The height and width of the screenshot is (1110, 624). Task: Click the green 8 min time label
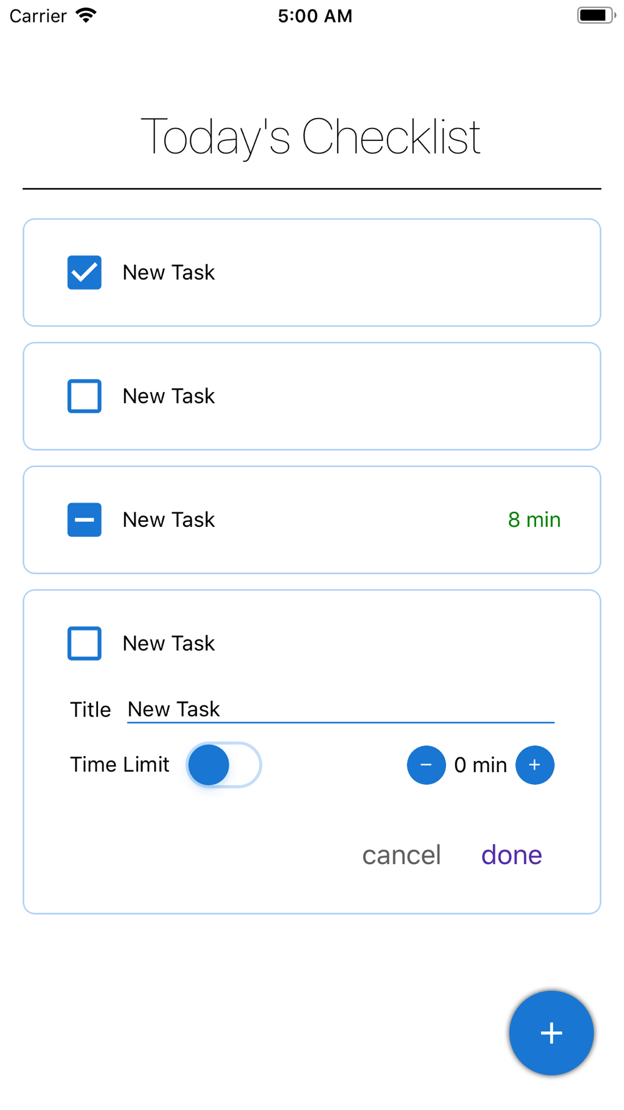[534, 519]
